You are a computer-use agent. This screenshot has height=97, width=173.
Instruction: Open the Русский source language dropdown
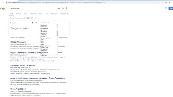(13, 23)
